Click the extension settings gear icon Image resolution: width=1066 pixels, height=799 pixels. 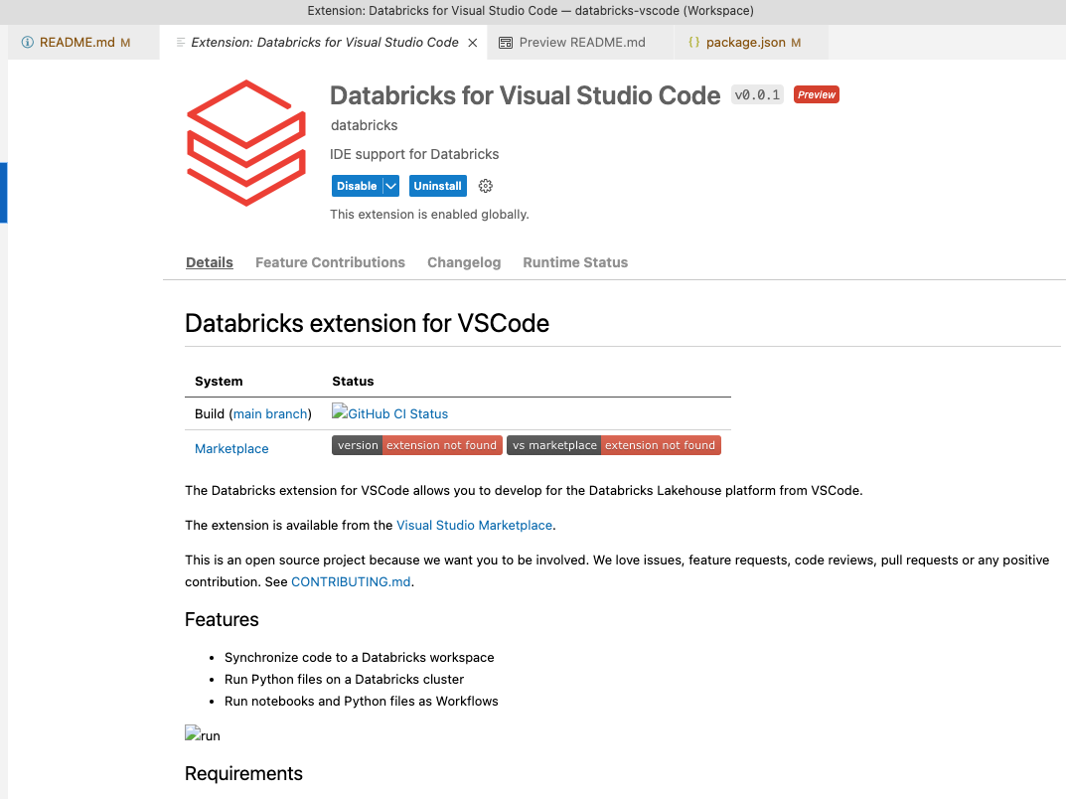click(486, 186)
